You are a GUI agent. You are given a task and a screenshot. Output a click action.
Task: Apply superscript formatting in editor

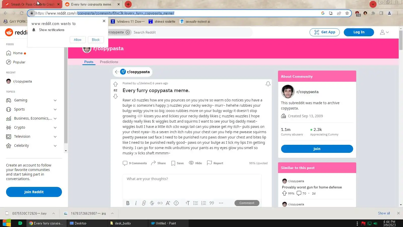(x=168, y=203)
